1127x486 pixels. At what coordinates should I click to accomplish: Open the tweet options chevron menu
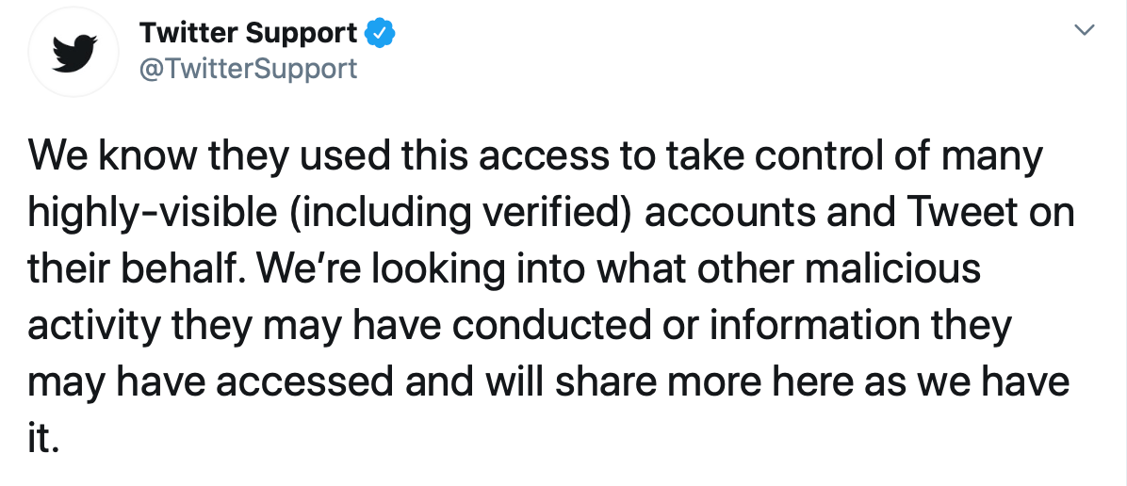pyautogui.click(x=1085, y=31)
